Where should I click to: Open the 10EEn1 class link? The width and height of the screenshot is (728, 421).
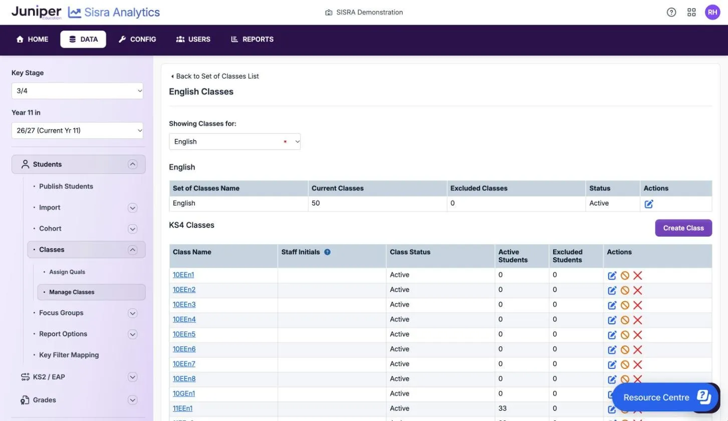pyautogui.click(x=183, y=275)
